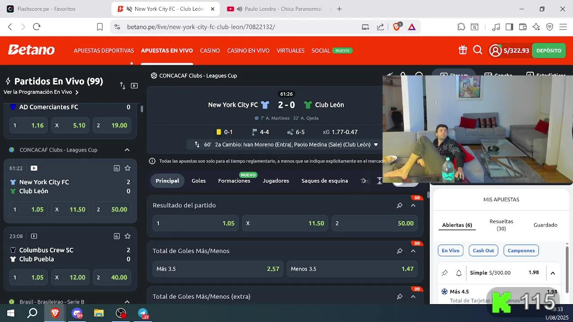The width and height of the screenshot is (573, 322).
Task: Collapse Resultado del partido market
Action: 413,205
